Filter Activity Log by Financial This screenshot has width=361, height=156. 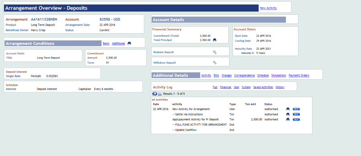(225, 87)
